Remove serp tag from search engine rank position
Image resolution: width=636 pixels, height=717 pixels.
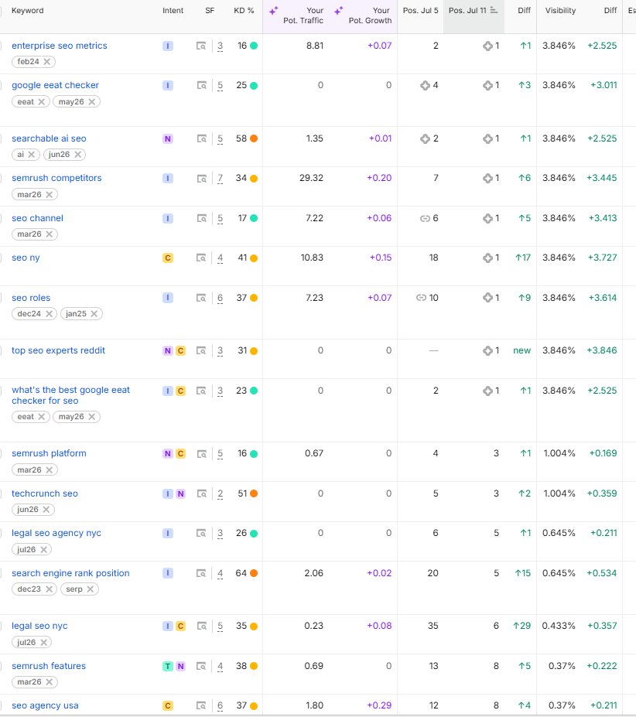point(90,589)
